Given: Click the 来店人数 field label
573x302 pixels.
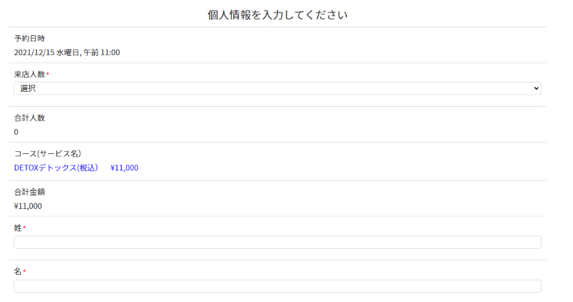Looking at the screenshot, I should (x=29, y=74).
